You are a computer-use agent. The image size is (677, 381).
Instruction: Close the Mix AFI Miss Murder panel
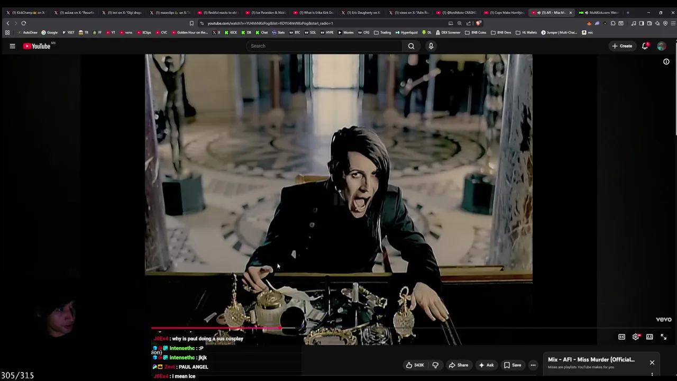(x=652, y=362)
